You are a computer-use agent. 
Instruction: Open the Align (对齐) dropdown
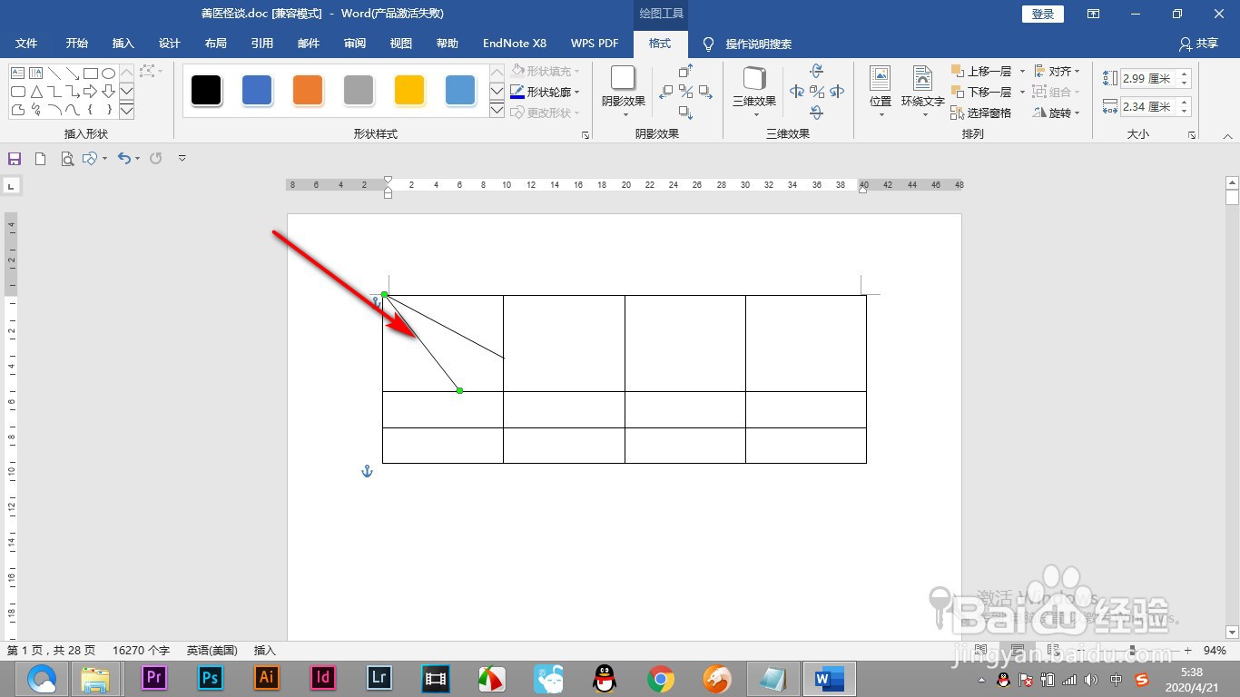tap(1057, 71)
